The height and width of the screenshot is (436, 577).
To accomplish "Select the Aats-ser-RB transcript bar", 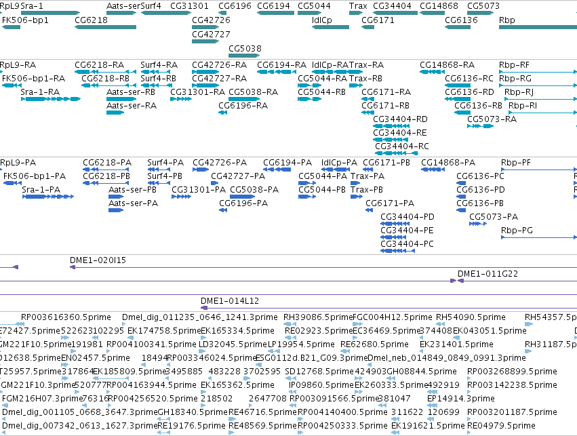I will click(x=121, y=99).
